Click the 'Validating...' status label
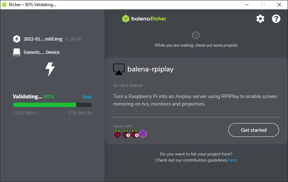The width and height of the screenshot is (288, 182). [28, 97]
